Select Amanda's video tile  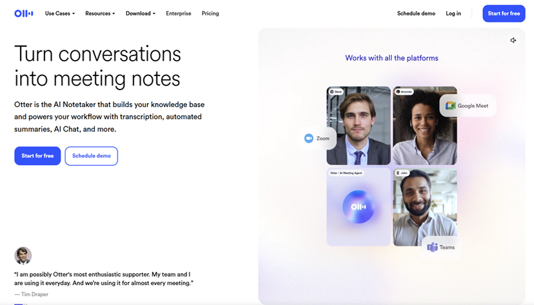coord(424,125)
